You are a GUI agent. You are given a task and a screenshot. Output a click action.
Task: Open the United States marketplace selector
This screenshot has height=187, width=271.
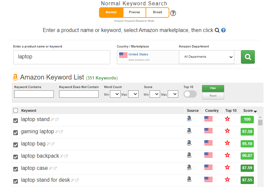tap(148, 57)
